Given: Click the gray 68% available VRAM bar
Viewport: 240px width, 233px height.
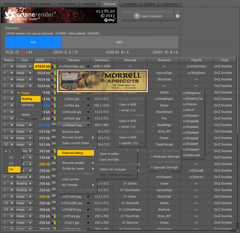Looking at the screenshot, I should [120, 42].
